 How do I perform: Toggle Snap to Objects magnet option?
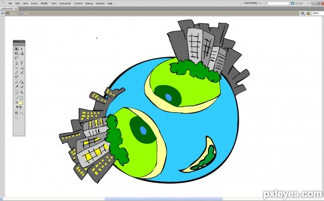17,113
